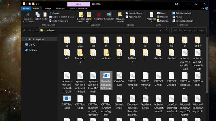The height and width of the screenshot is (121, 216).
Task: Select the CP77Tools.exe file icon
Action: (67, 98)
